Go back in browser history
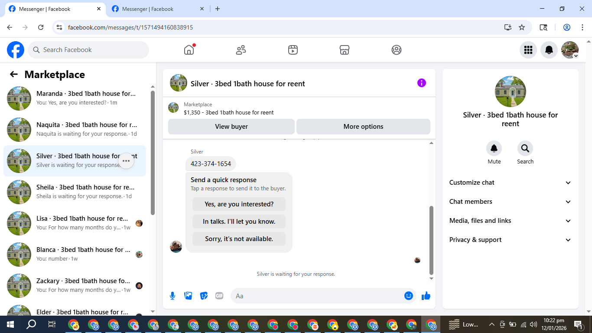The image size is (592, 333). (x=10, y=27)
